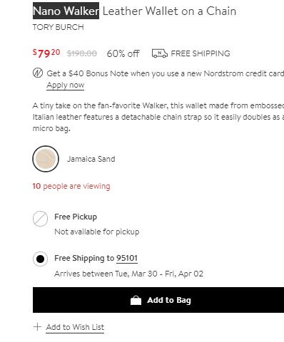Click the 60% off discount text

[x=123, y=53]
